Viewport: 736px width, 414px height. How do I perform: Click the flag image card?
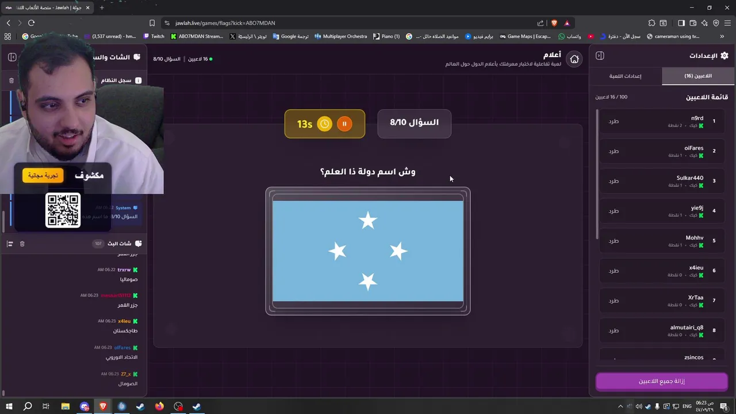click(x=368, y=251)
